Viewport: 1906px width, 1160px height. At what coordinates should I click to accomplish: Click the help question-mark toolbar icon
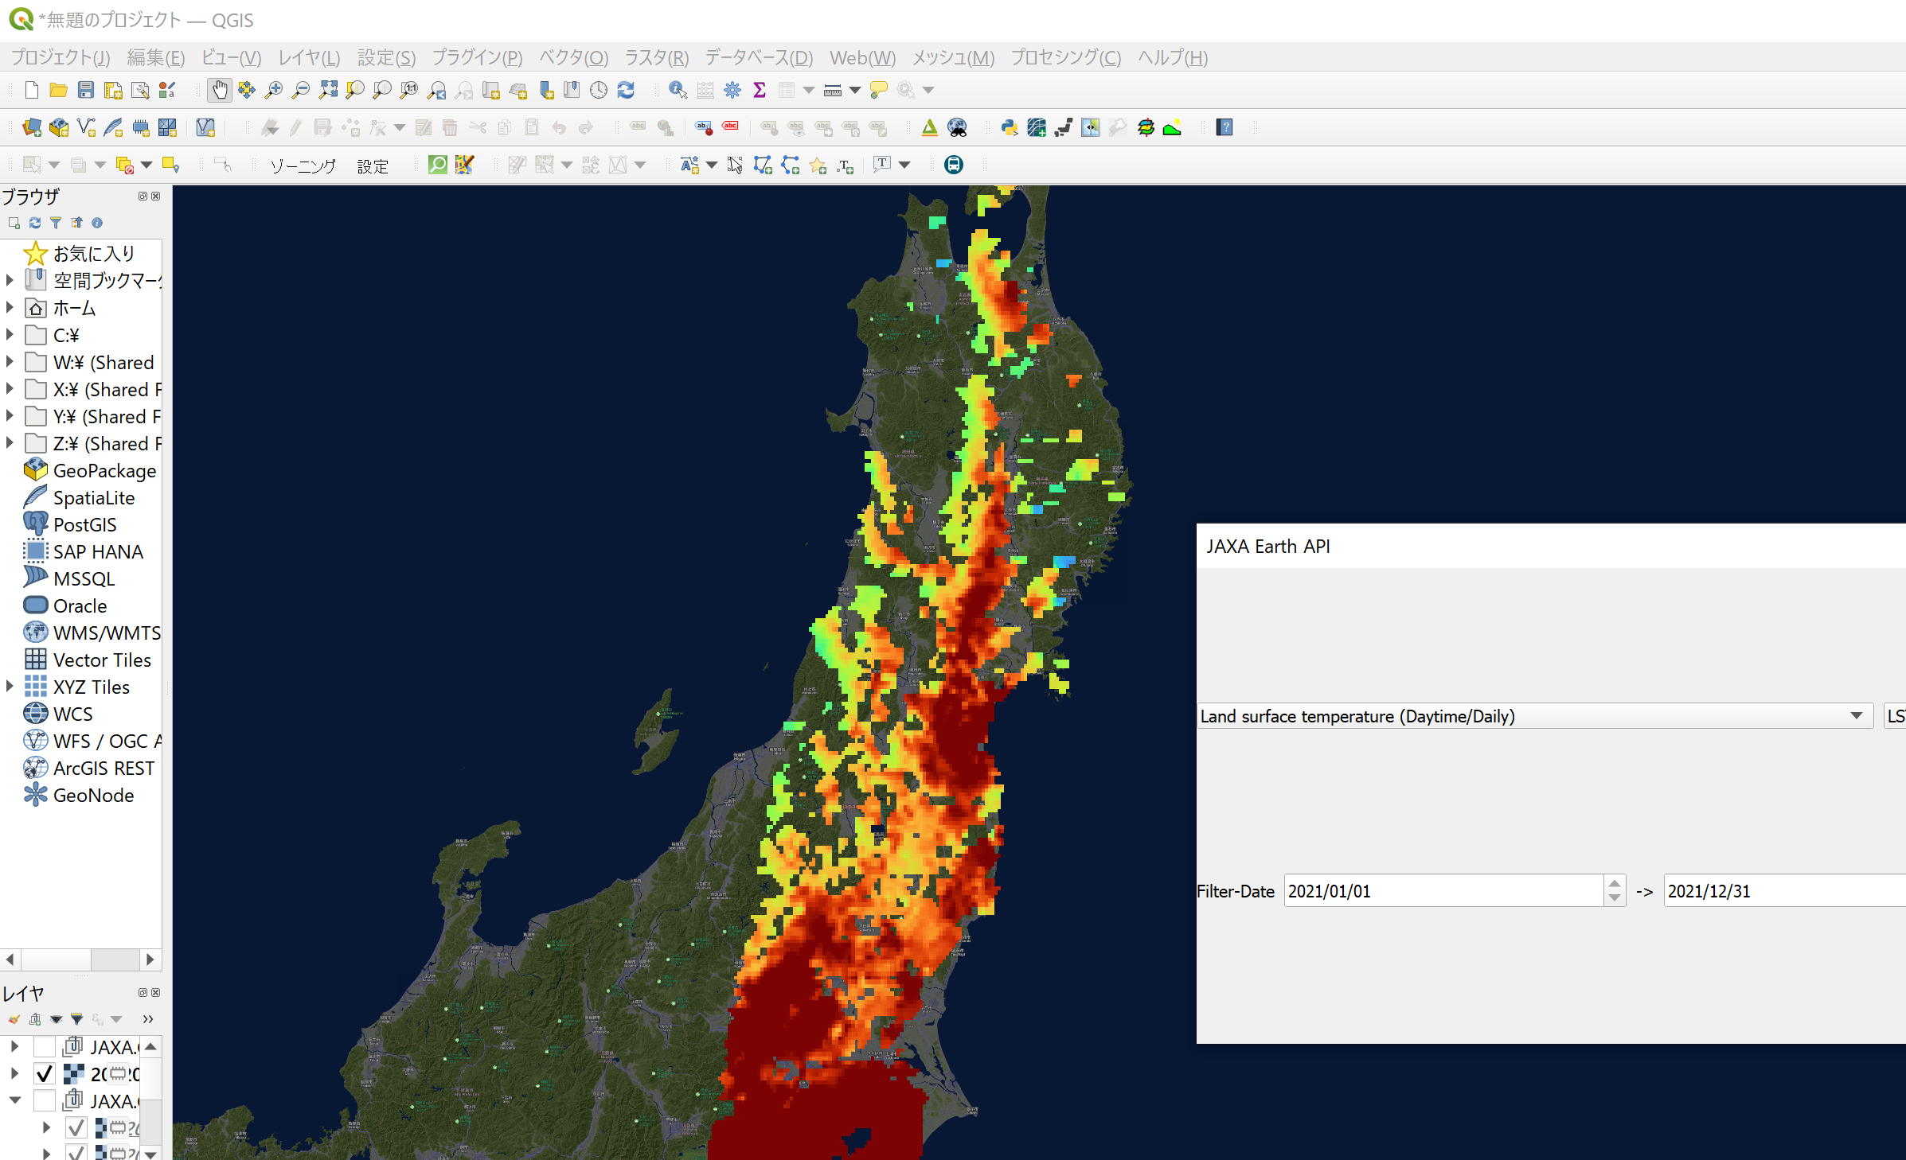pyautogui.click(x=1224, y=127)
